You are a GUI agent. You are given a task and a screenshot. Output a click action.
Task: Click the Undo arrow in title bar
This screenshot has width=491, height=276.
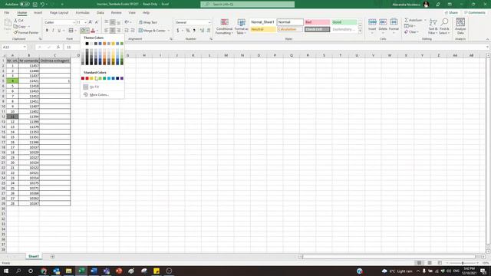(42, 5)
